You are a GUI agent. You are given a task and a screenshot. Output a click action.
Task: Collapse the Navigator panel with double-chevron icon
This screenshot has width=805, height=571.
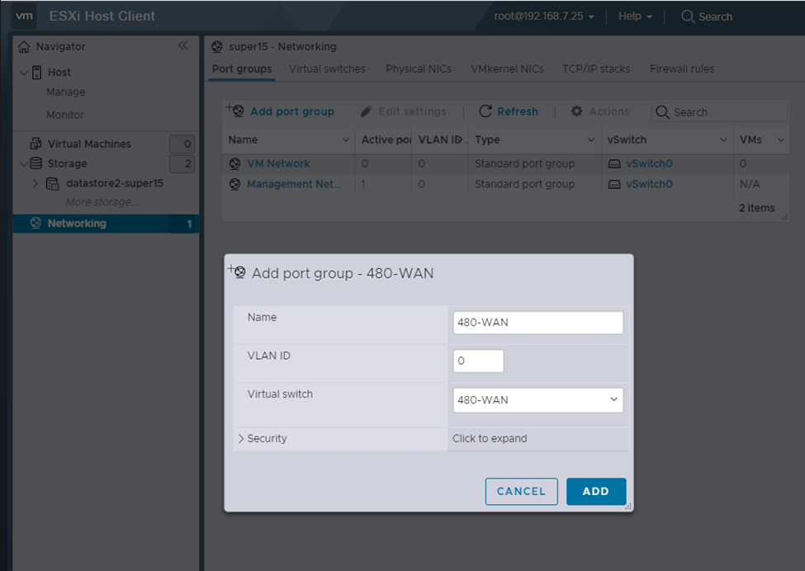click(182, 45)
